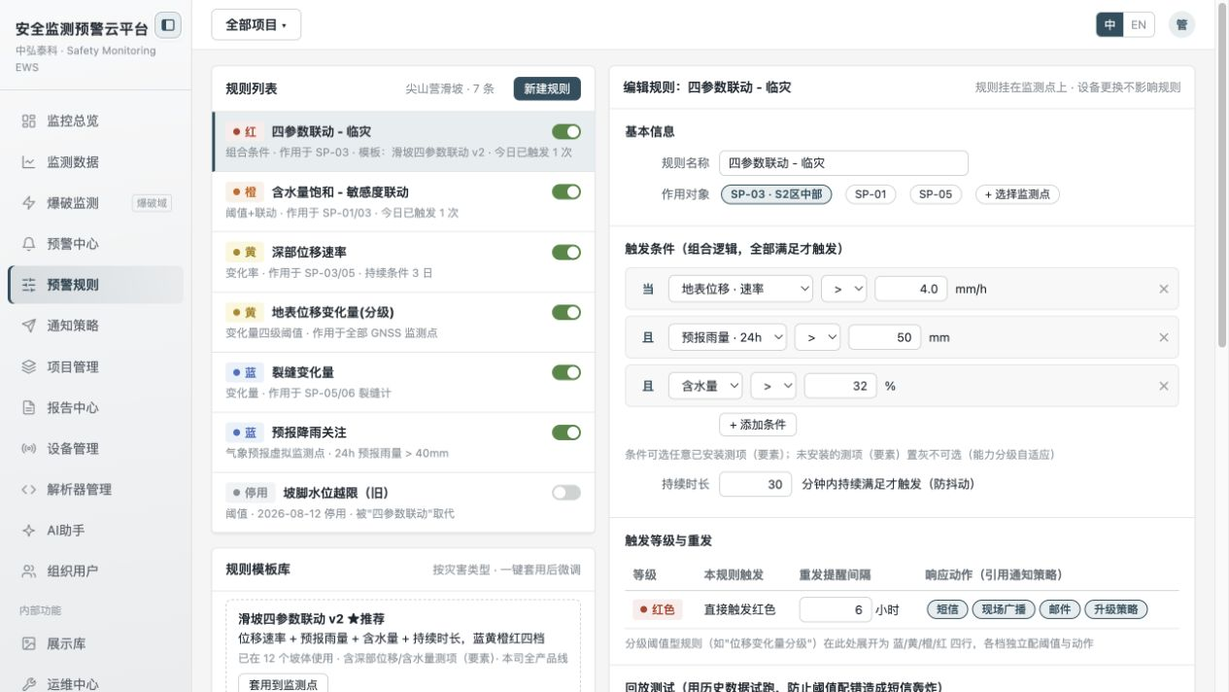Remove the 含水量 condition row
Screen dimensions: 1229x692
tap(1164, 386)
